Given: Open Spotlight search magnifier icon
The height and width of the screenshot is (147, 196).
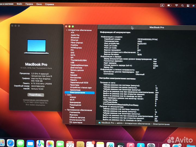Looking at the screenshot, I should click(182, 5).
